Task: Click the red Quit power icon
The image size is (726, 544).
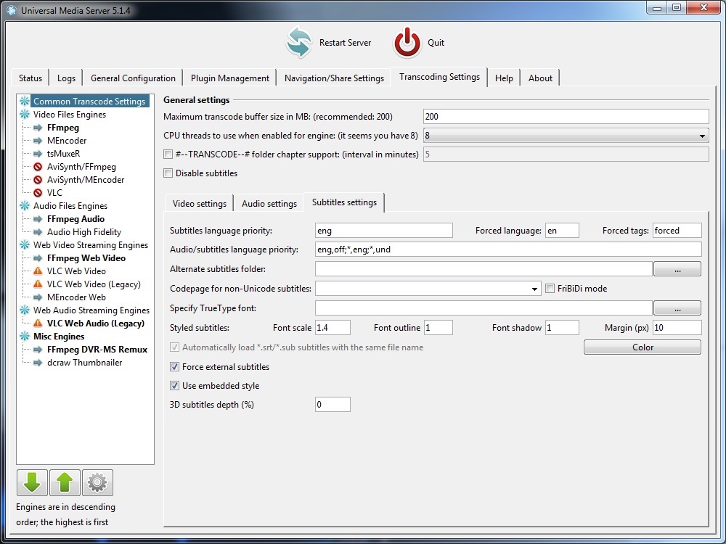Action: 407,43
